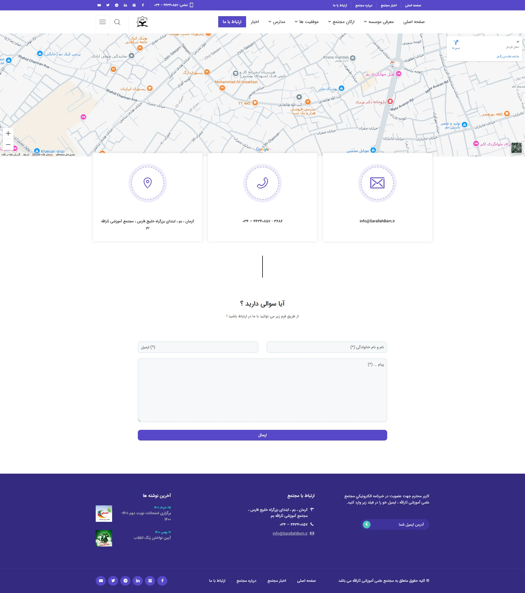Expand the معرفی موسسه dropdown menu
This screenshot has height=593, width=525.
379,22
